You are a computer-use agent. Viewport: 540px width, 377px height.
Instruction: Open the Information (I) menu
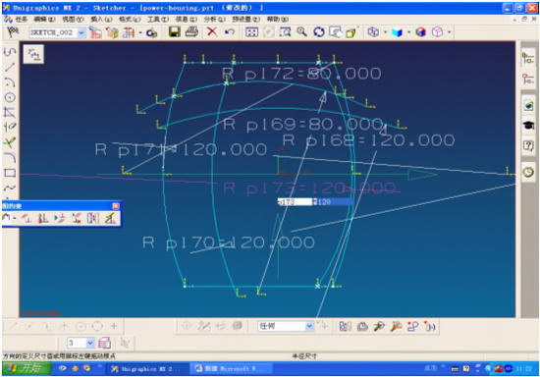pyautogui.click(x=187, y=19)
